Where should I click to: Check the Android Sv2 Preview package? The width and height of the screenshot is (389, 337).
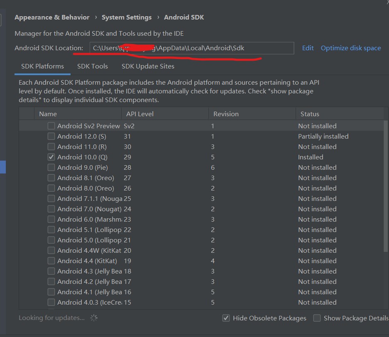pos(51,126)
